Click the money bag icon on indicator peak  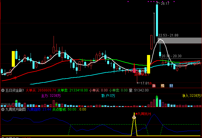pos(134,117)
